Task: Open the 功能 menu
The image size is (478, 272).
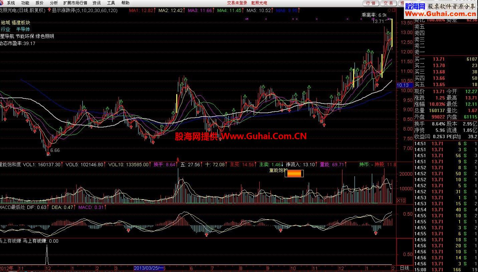Action: (x=25, y=3)
